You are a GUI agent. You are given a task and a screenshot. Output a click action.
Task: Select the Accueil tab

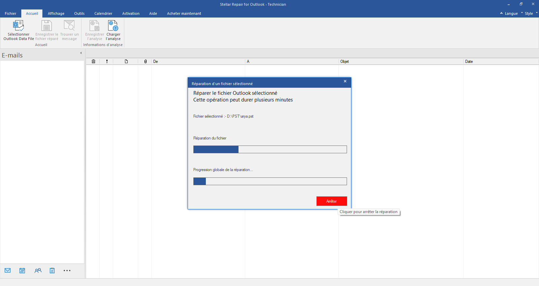[32, 13]
